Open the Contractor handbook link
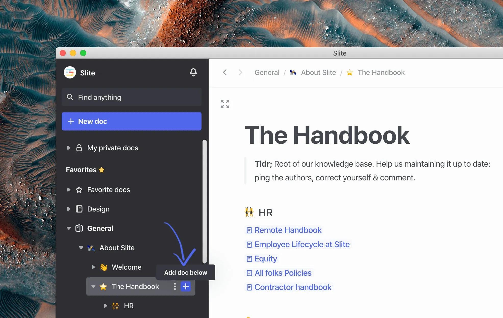Image resolution: width=503 pixels, height=318 pixels. (293, 287)
